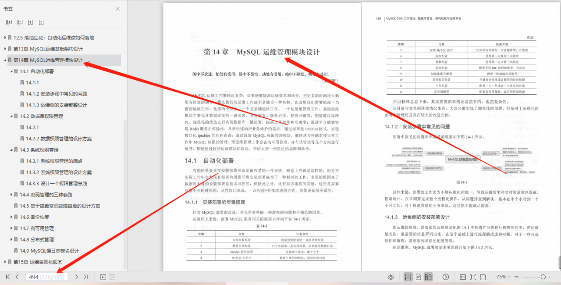Viewport: 561px width, 285px height.
Task: Toggle two-page side-by-side view
Action: (429, 277)
